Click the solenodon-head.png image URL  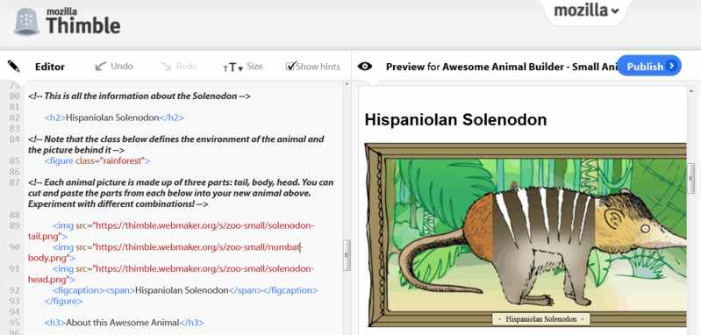171,274
